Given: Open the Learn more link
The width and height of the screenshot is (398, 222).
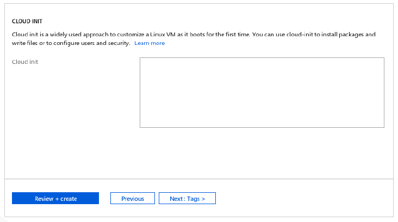Looking at the screenshot, I should tap(150, 43).
